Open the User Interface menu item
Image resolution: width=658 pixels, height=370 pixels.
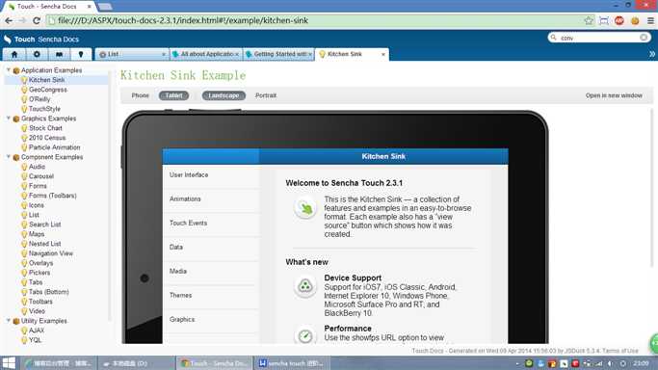(211, 175)
